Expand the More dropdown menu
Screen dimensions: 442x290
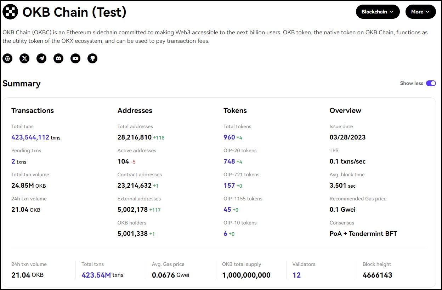coord(420,12)
